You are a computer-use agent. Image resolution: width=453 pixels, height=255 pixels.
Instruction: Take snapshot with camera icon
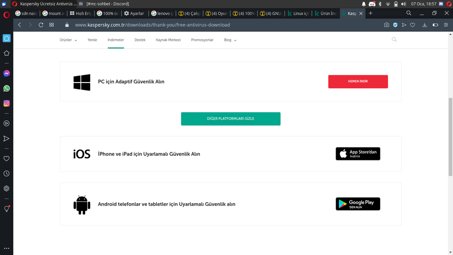pos(387,25)
